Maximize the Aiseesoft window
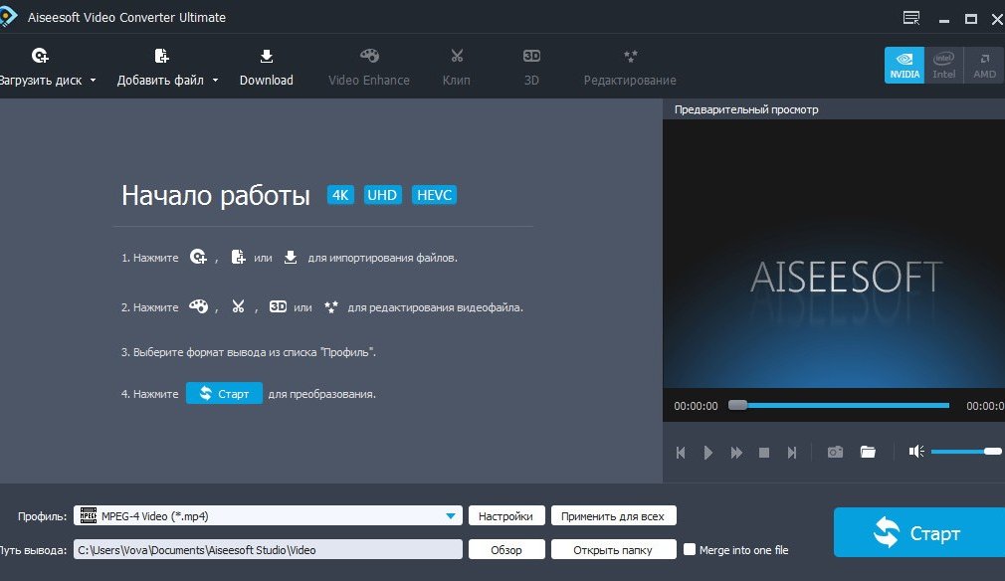Viewport: 1005px width, 581px height. pos(971,19)
